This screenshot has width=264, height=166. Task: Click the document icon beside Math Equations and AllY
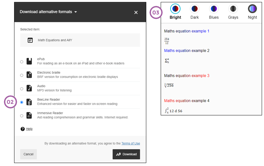(30, 40)
